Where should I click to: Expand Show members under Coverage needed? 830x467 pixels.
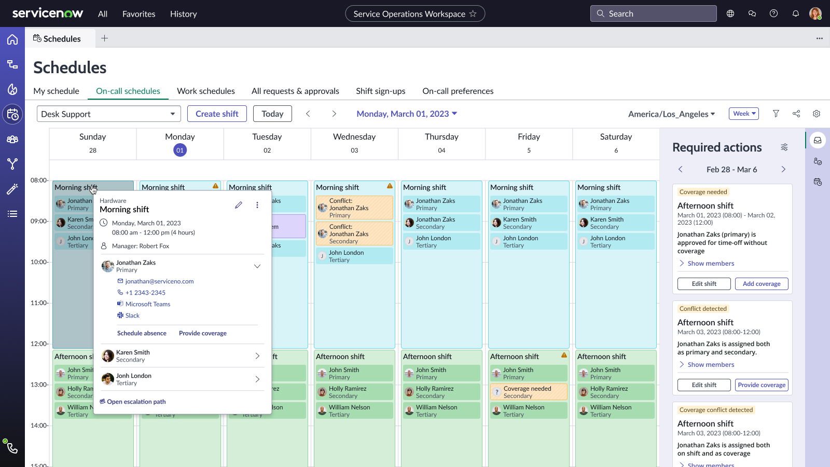(707, 264)
